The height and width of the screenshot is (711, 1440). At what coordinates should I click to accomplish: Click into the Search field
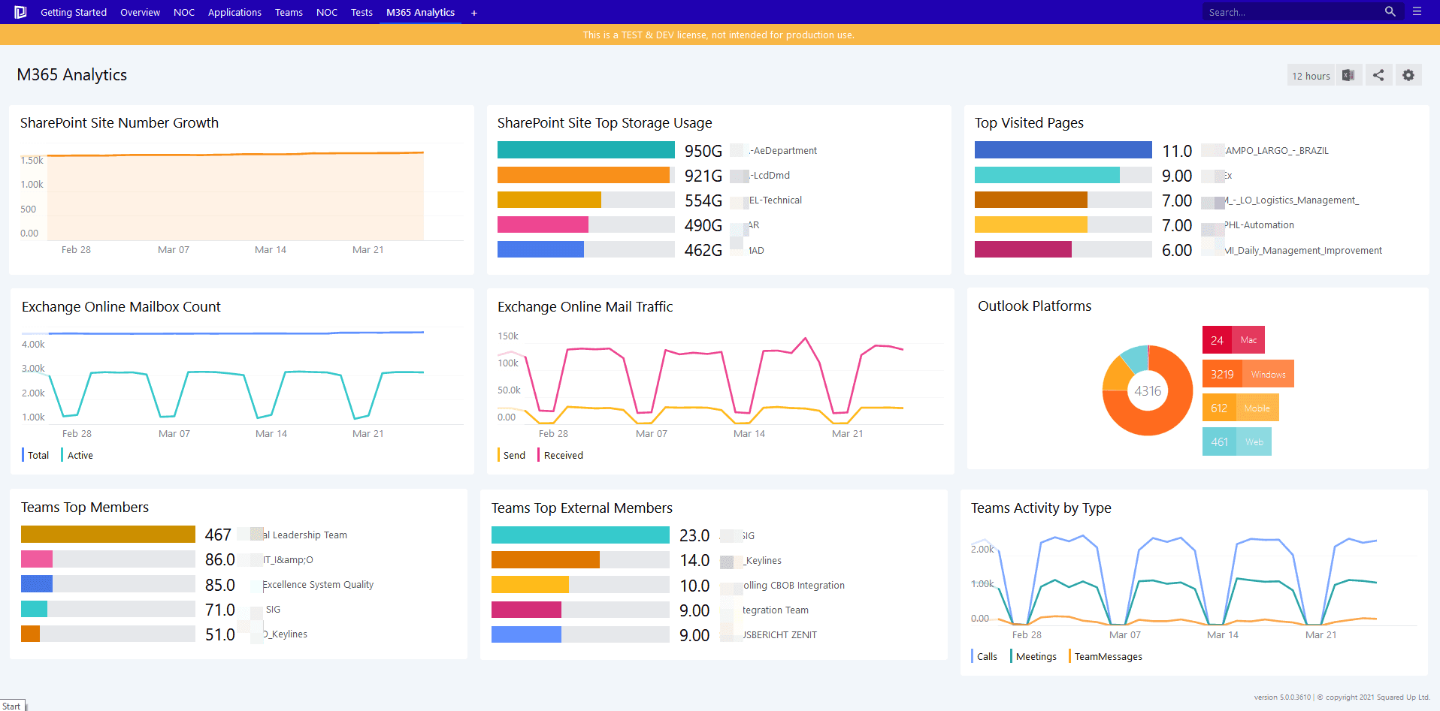click(1293, 13)
